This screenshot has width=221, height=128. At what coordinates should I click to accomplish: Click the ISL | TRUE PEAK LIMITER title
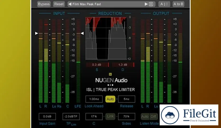pos(111,90)
